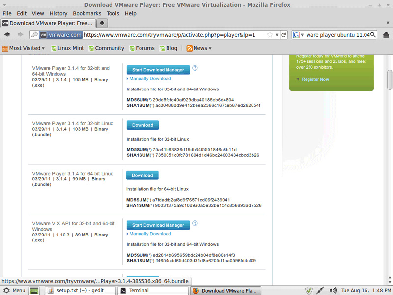Expand the News feed bookmark dropdown
This screenshot has height=295, width=393.
199,48
